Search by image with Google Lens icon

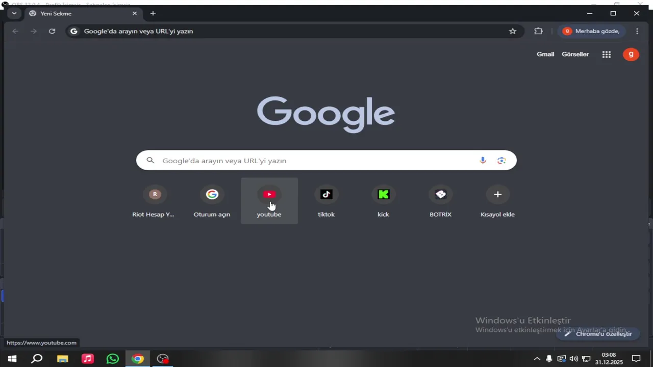click(501, 161)
